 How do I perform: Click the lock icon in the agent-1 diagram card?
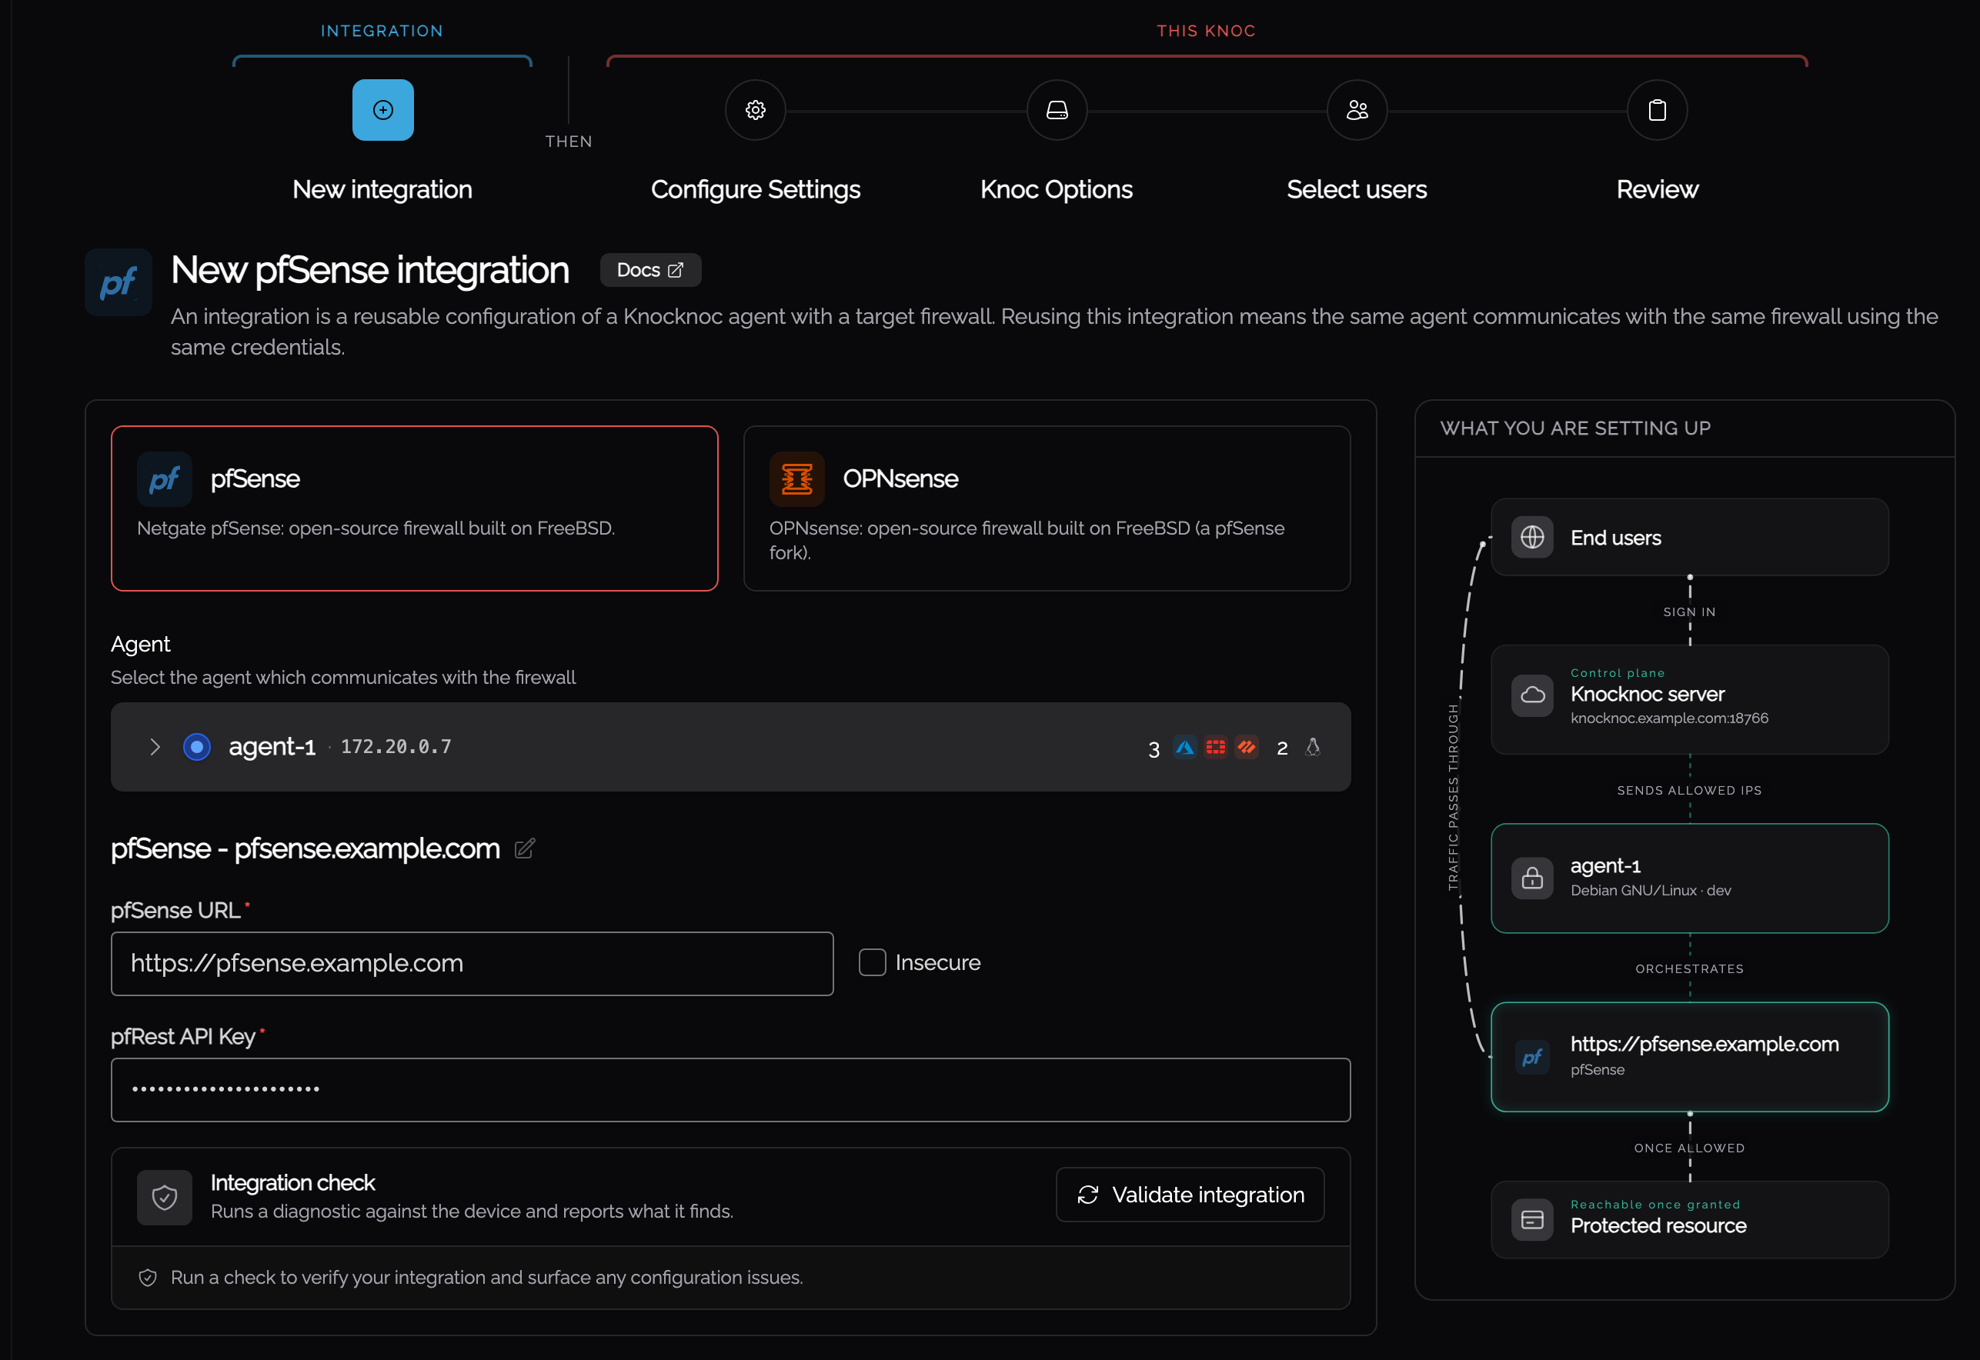point(1532,878)
